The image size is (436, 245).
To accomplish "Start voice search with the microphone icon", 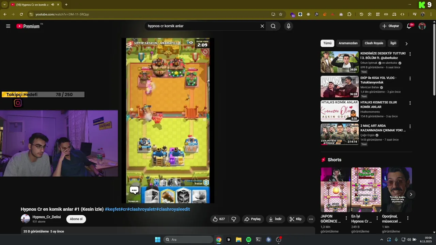I will [289, 26].
